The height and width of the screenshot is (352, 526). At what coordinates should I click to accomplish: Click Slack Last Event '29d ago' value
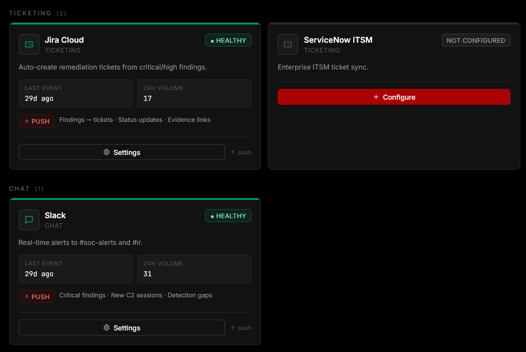(39, 273)
